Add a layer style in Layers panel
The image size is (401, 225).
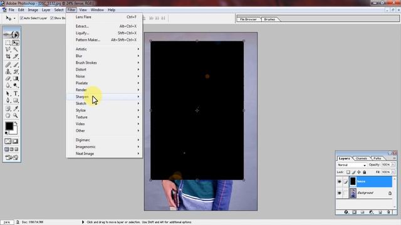[346, 212]
